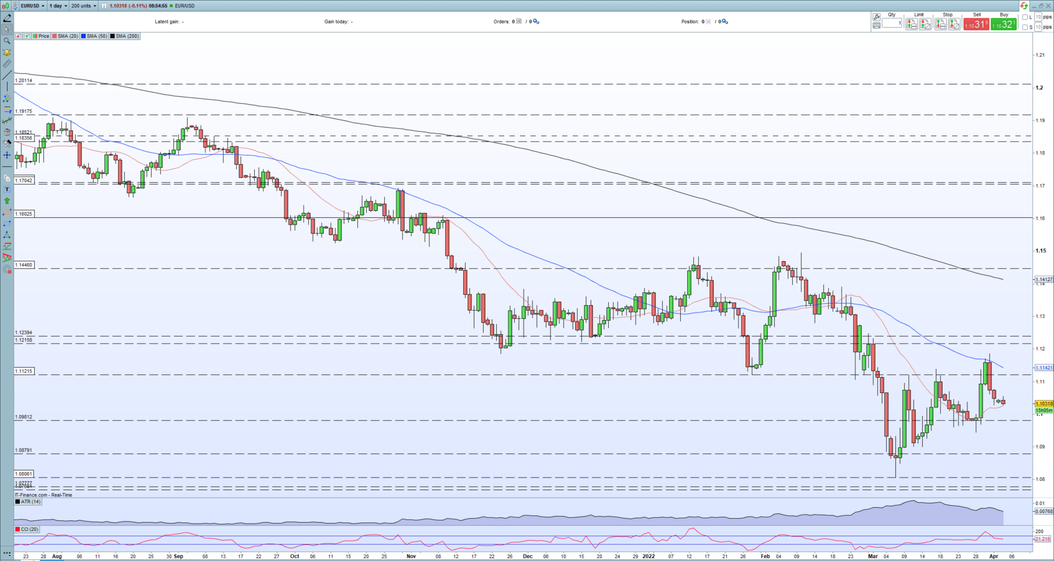The image size is (1054, 561).
Task: Click the remove indicator red arrow button
Action: [18, 36]
